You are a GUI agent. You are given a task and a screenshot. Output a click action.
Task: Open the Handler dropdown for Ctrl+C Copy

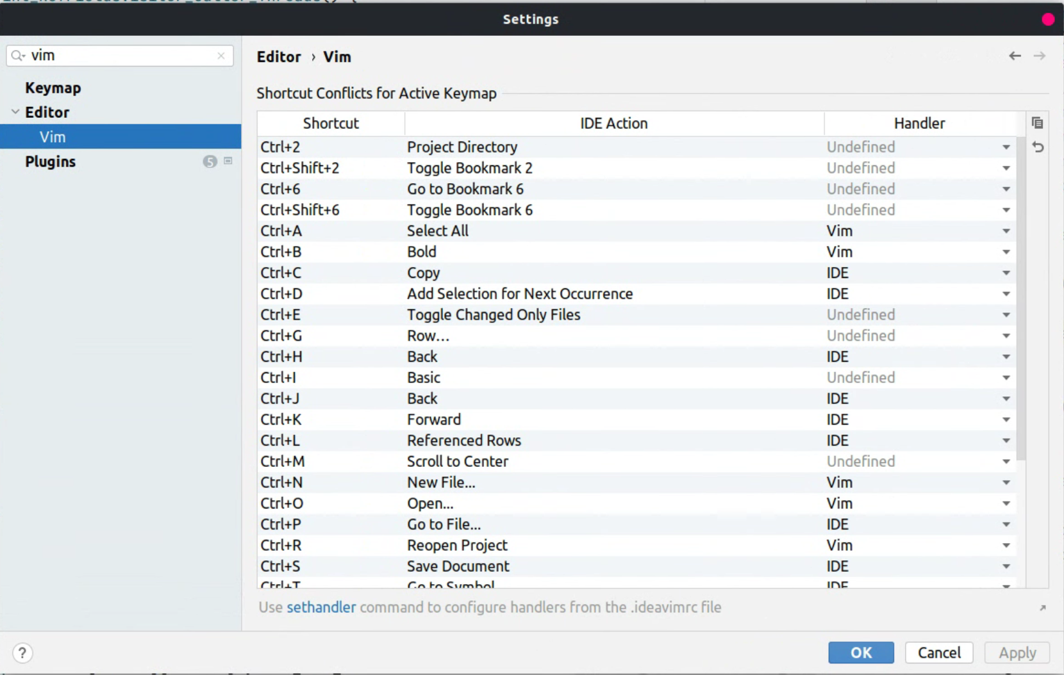(1006, 273)
